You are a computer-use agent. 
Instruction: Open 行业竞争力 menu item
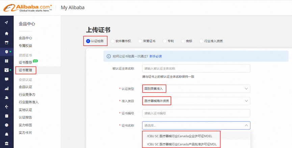(27, 95)
